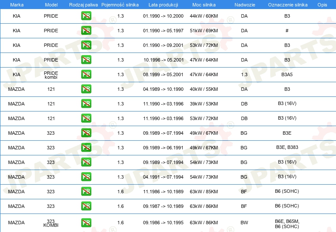
Task: Select the '01.1990 -> 05.1997' date cell
Action: pyautogui.click(x=163, y=31)
